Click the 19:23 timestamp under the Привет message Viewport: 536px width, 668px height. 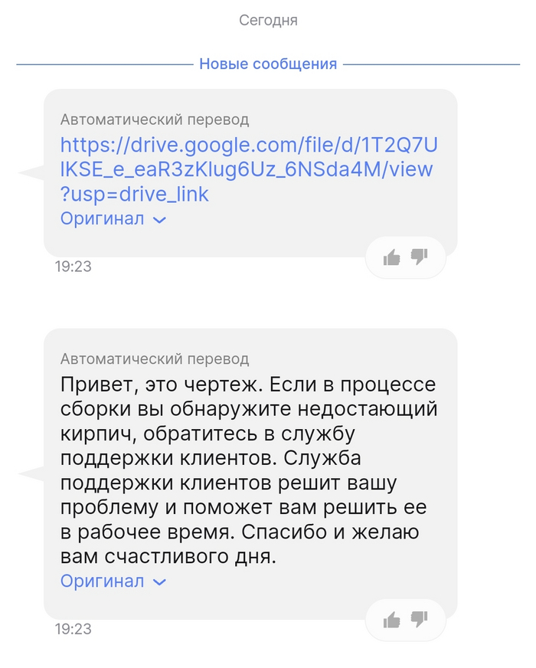pos(73,629)
